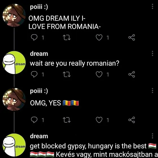This screenshot has width=158, height=158.
Task: Share poiii's first tweet
Action: pos(131,37)
